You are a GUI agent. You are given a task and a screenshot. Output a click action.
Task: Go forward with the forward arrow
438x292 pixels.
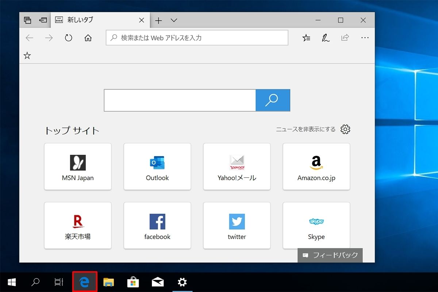coord(49,38)
